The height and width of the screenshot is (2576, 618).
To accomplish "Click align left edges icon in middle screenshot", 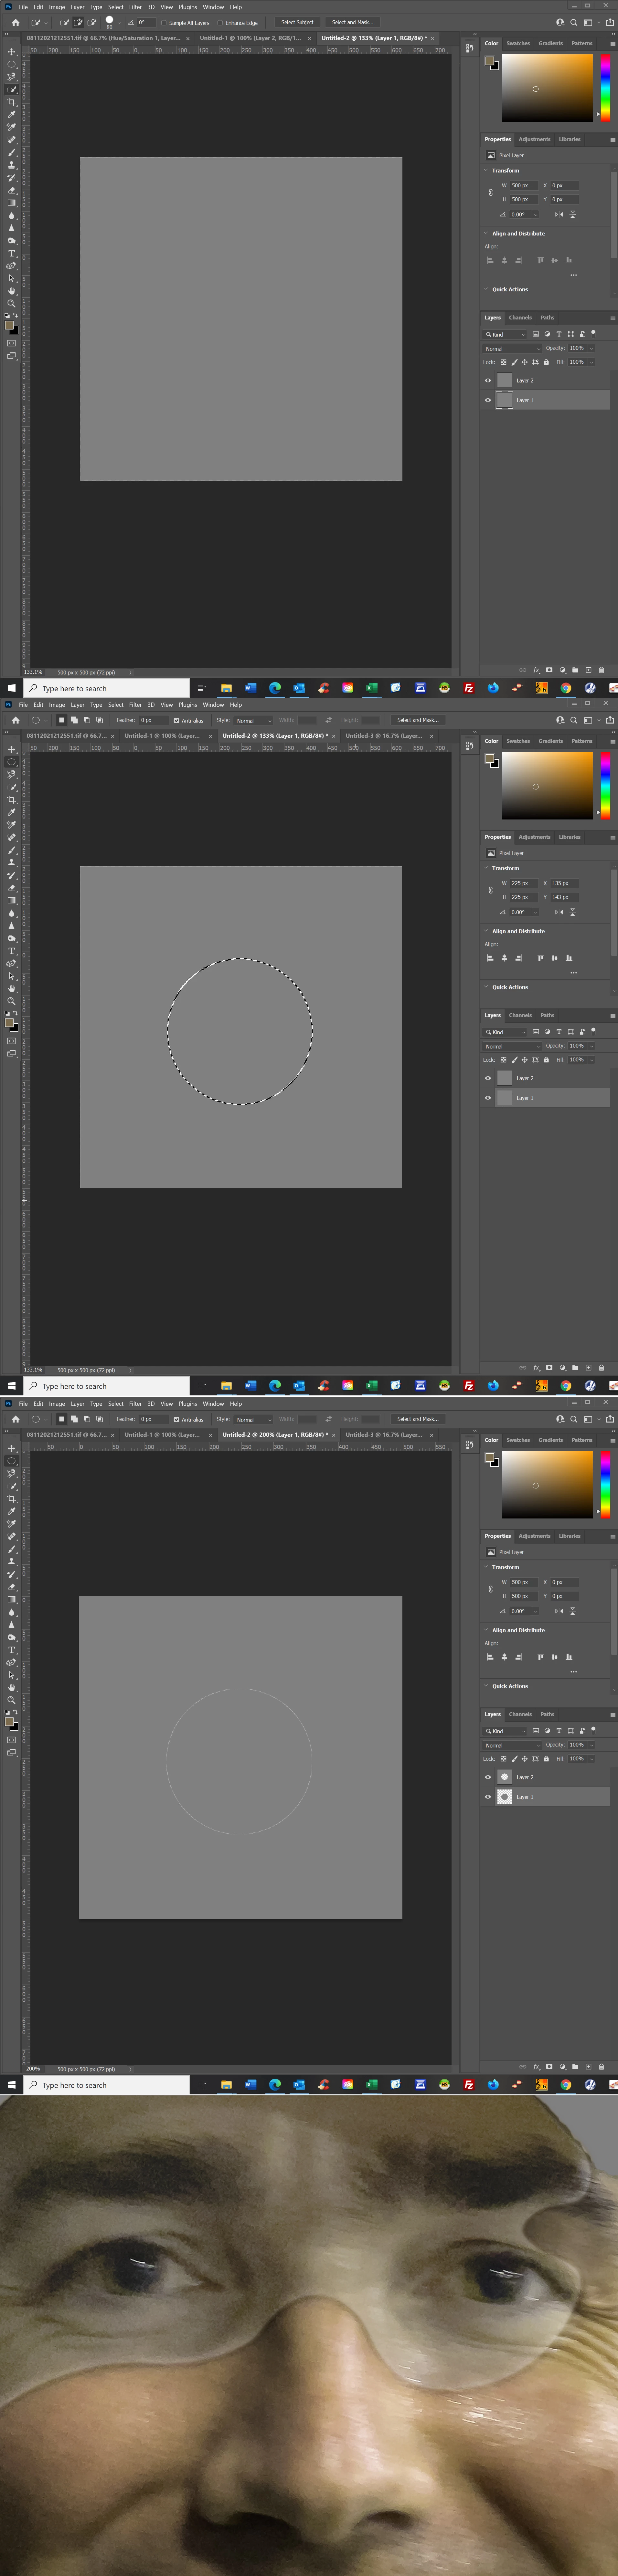I will coord(490,958).
